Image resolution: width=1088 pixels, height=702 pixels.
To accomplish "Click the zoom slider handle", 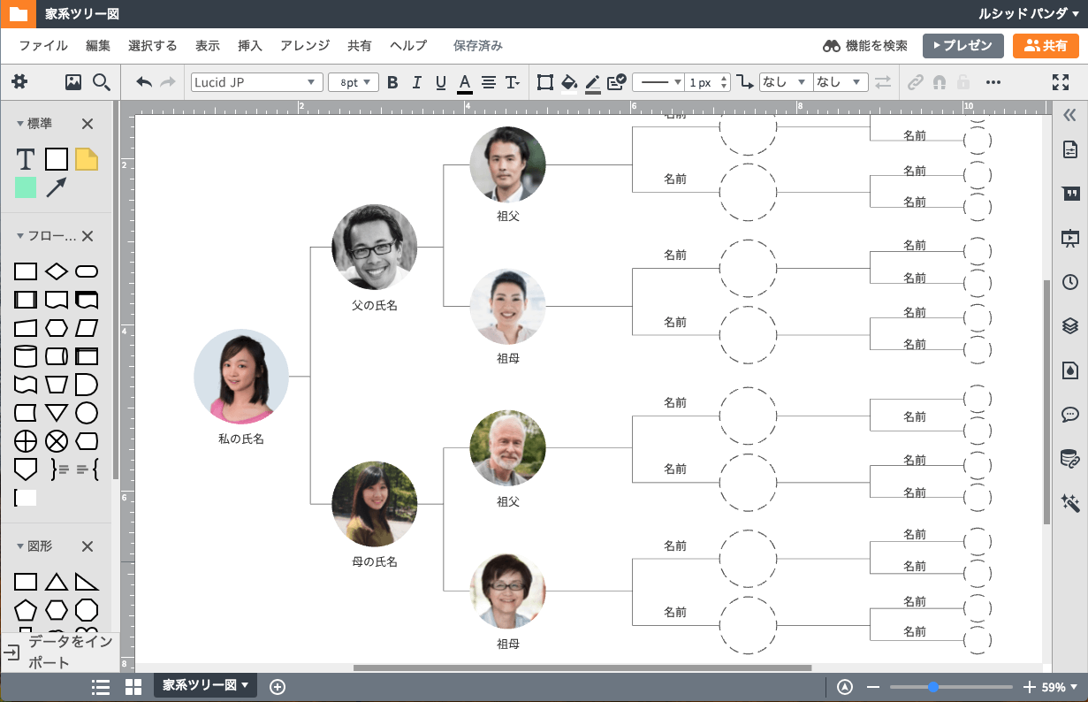I will 933,687.
